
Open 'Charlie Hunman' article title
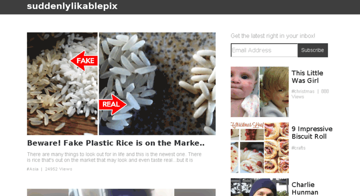pos(305,189)
